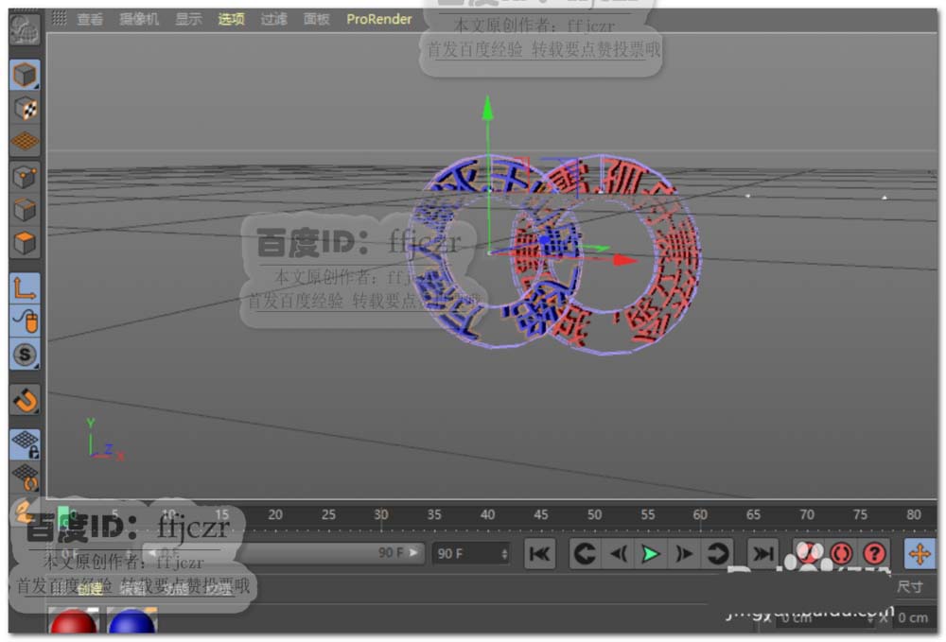Image resolution: width=946 pixels, height=642 pixels.
Task: Go to previous keyframe
Action: coord(585,553)
